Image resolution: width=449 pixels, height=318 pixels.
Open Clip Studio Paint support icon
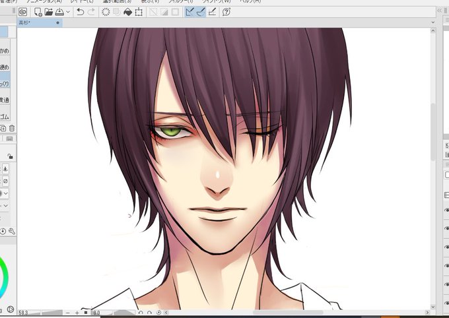point(226,12)
